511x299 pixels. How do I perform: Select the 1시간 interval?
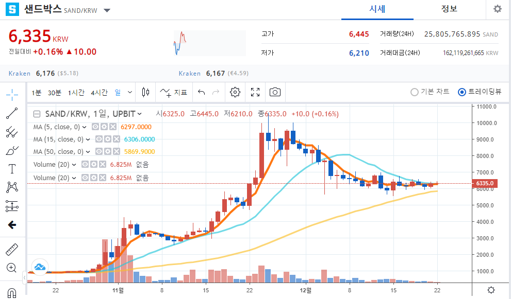(x=76, y=93)
